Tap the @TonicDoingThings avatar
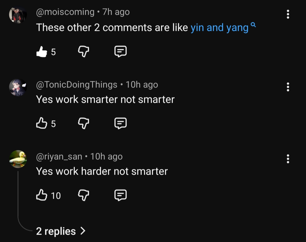306x242 pixels. [18, 87]
